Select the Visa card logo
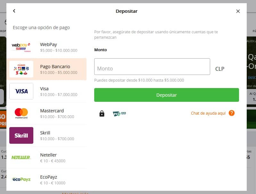 pos(21,91)
